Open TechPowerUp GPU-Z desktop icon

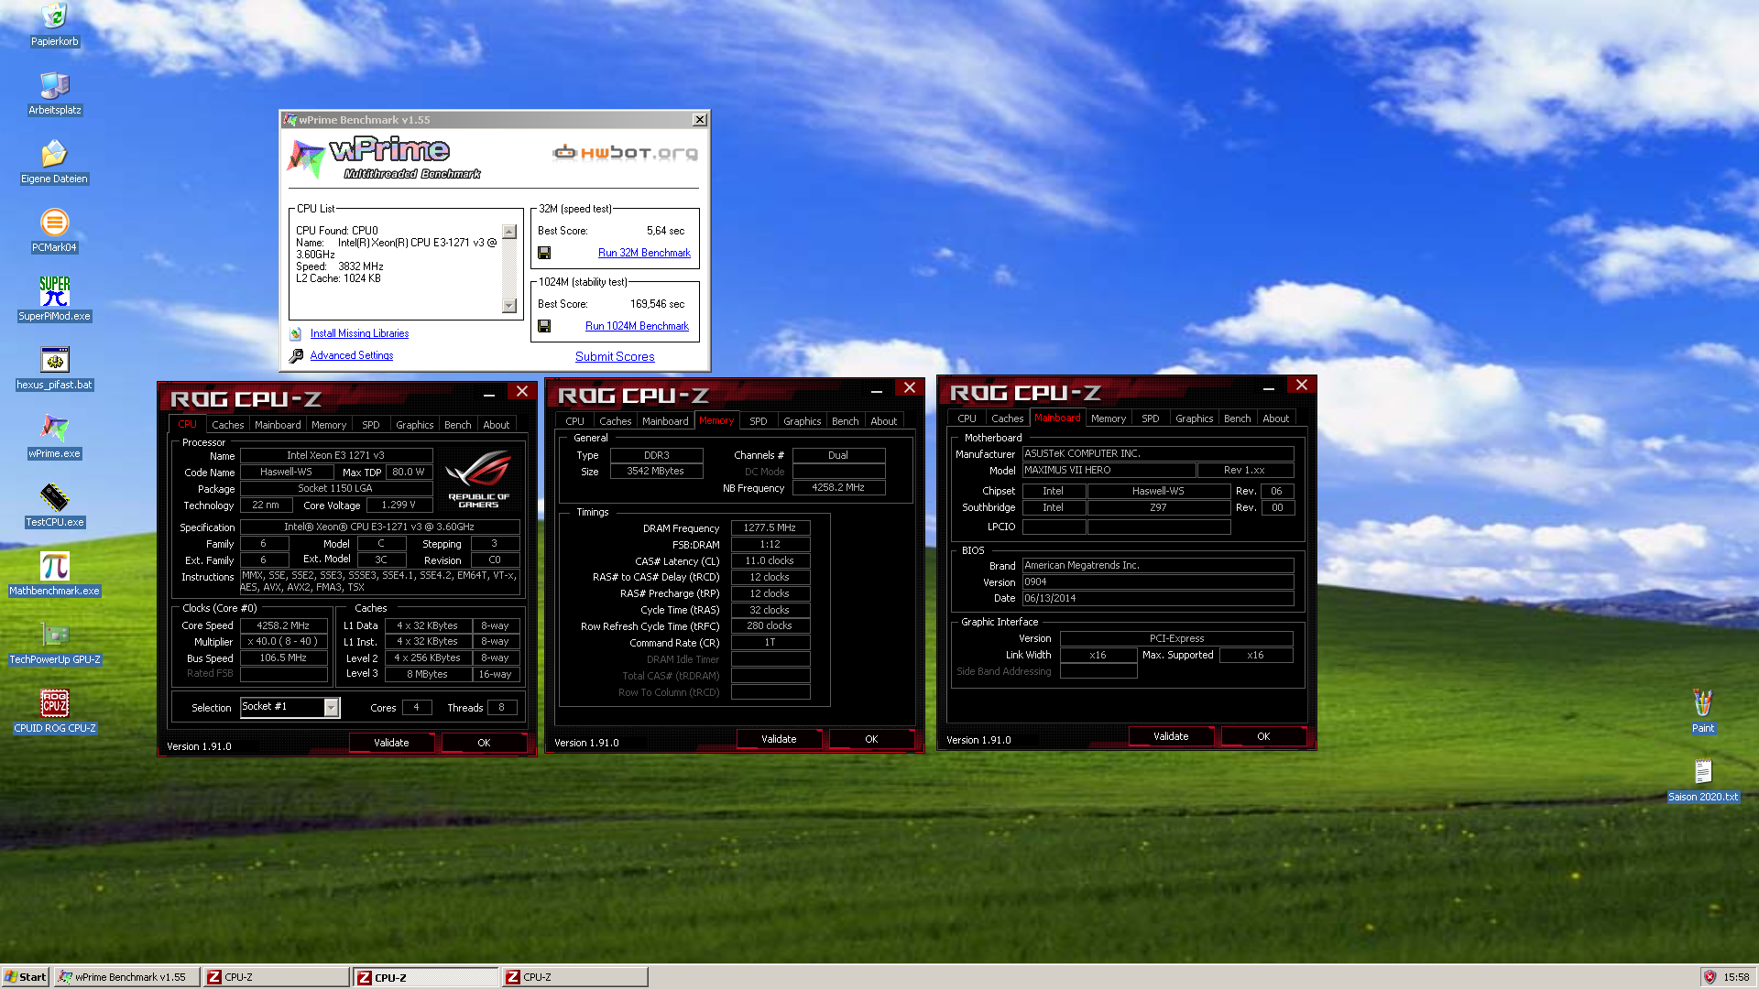[54, 643]
